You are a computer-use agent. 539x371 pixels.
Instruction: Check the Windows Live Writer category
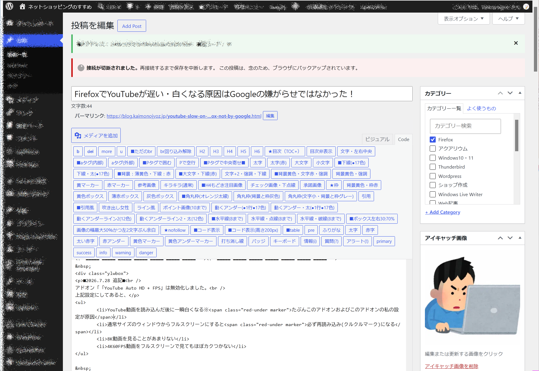click(x=433, y=194)
